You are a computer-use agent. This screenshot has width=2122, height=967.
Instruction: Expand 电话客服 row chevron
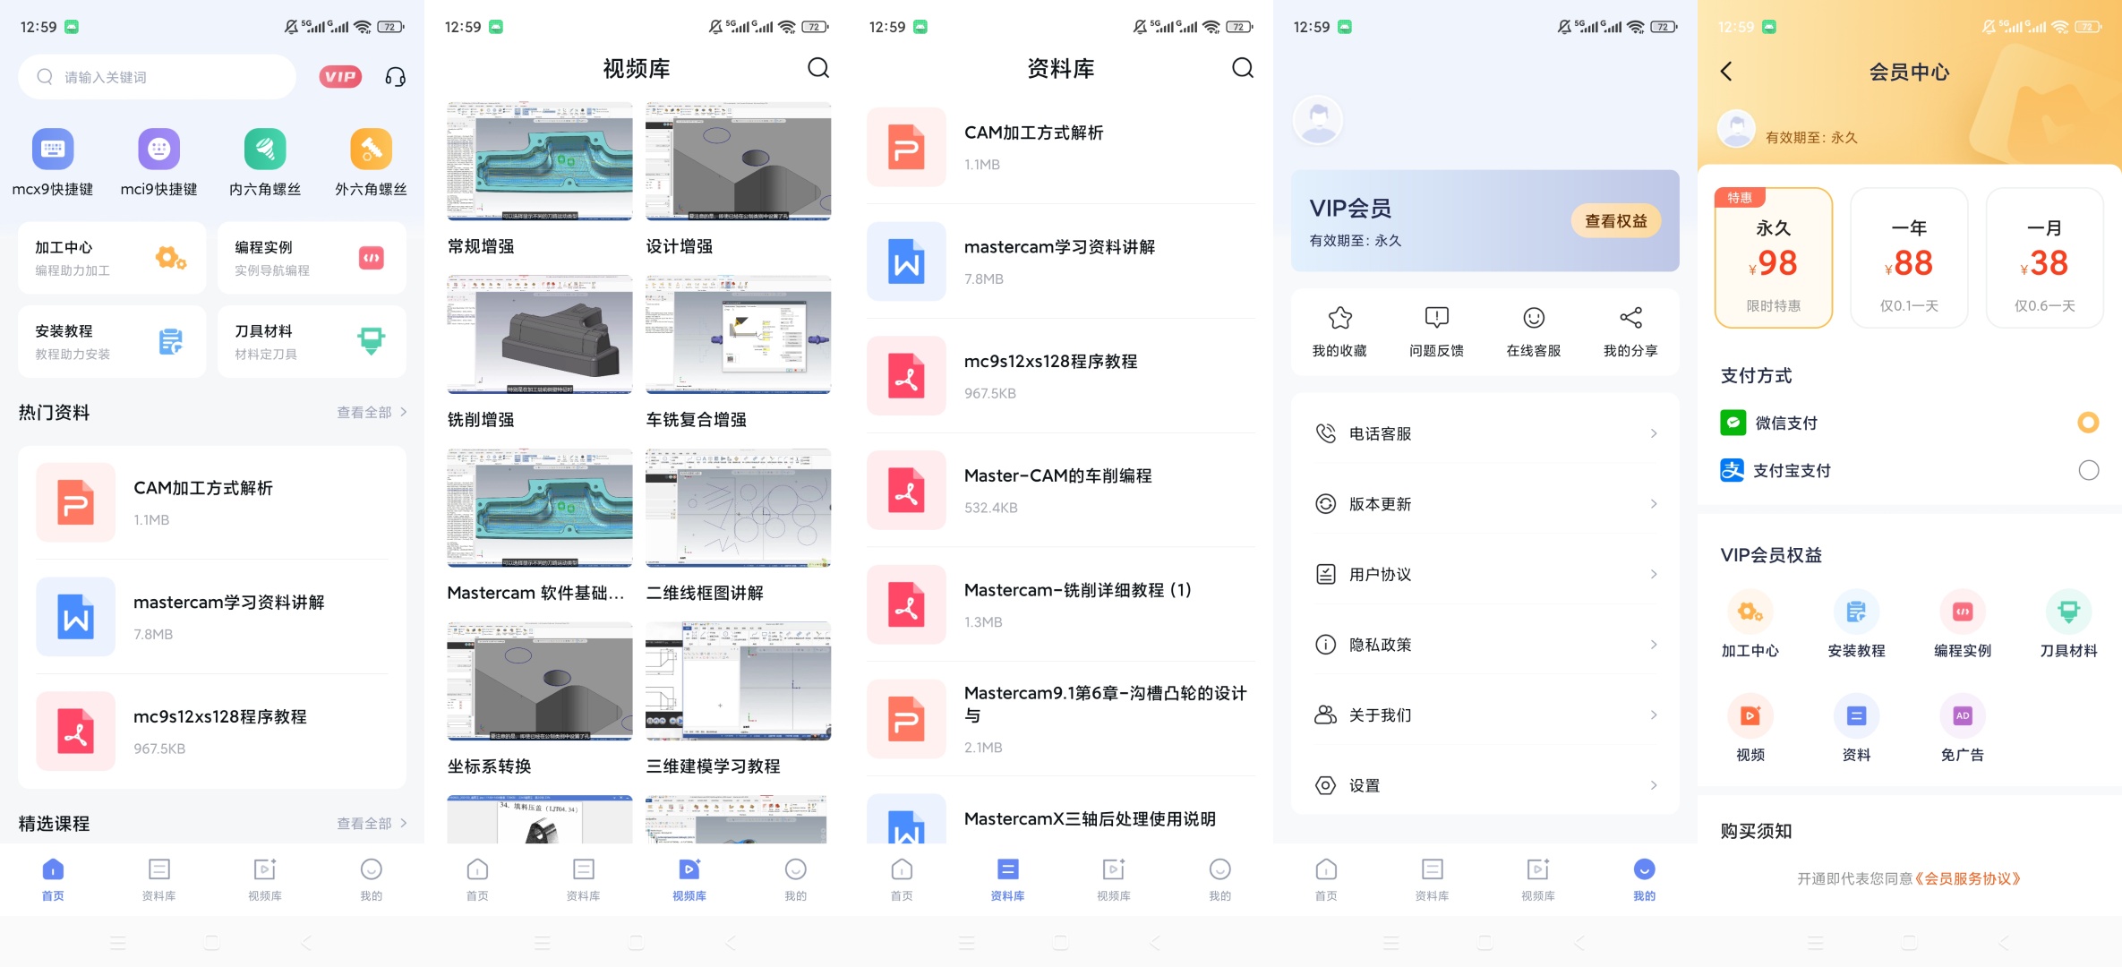point(1654,433)
